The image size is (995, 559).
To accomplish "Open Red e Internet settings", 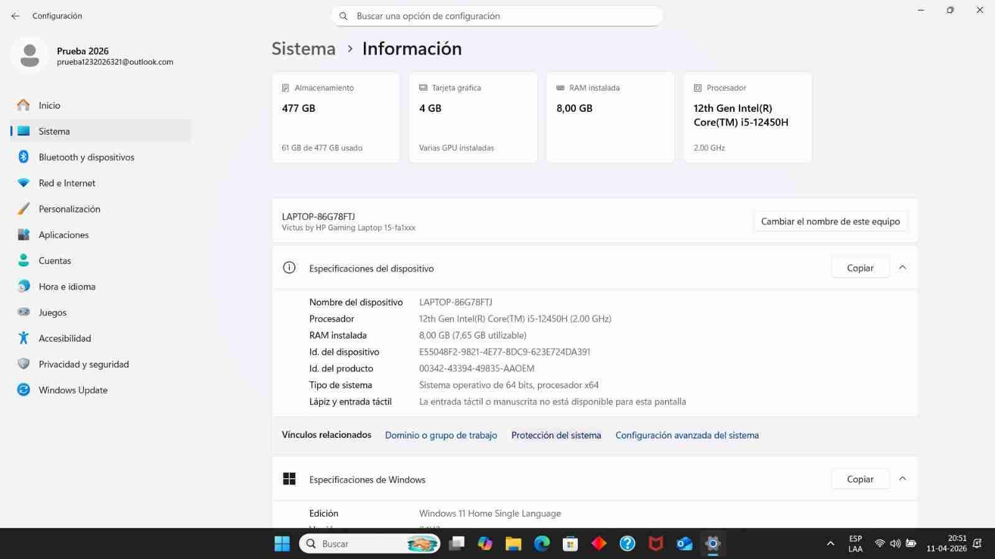I will point(67,183).
